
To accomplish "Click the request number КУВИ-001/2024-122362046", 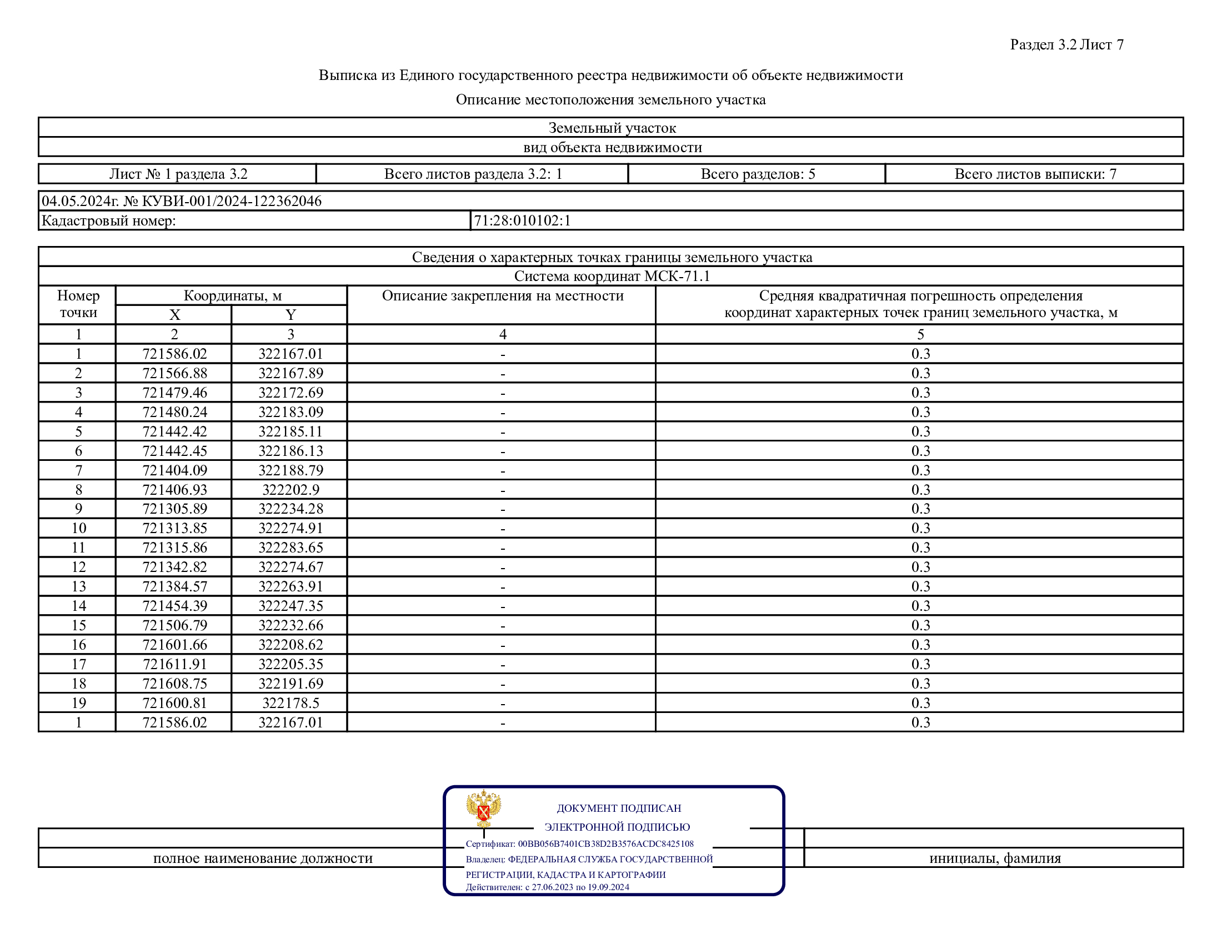I will (x=232, y=201).
